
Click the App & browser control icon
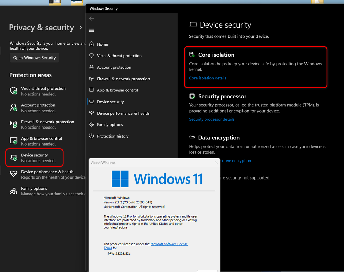tap(92, 90)
